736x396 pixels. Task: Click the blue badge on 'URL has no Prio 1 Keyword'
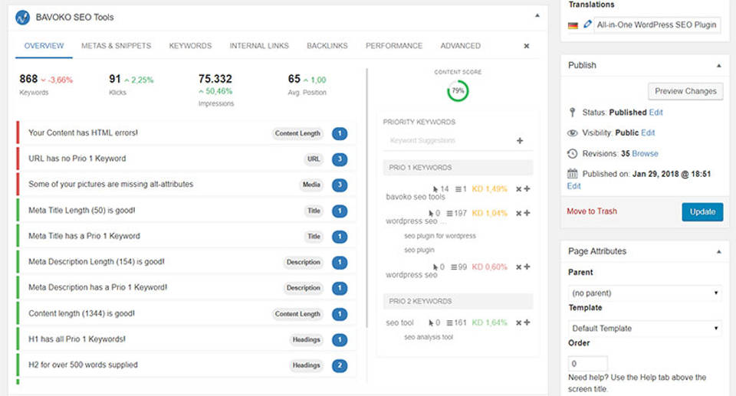[x=340, y=159]
